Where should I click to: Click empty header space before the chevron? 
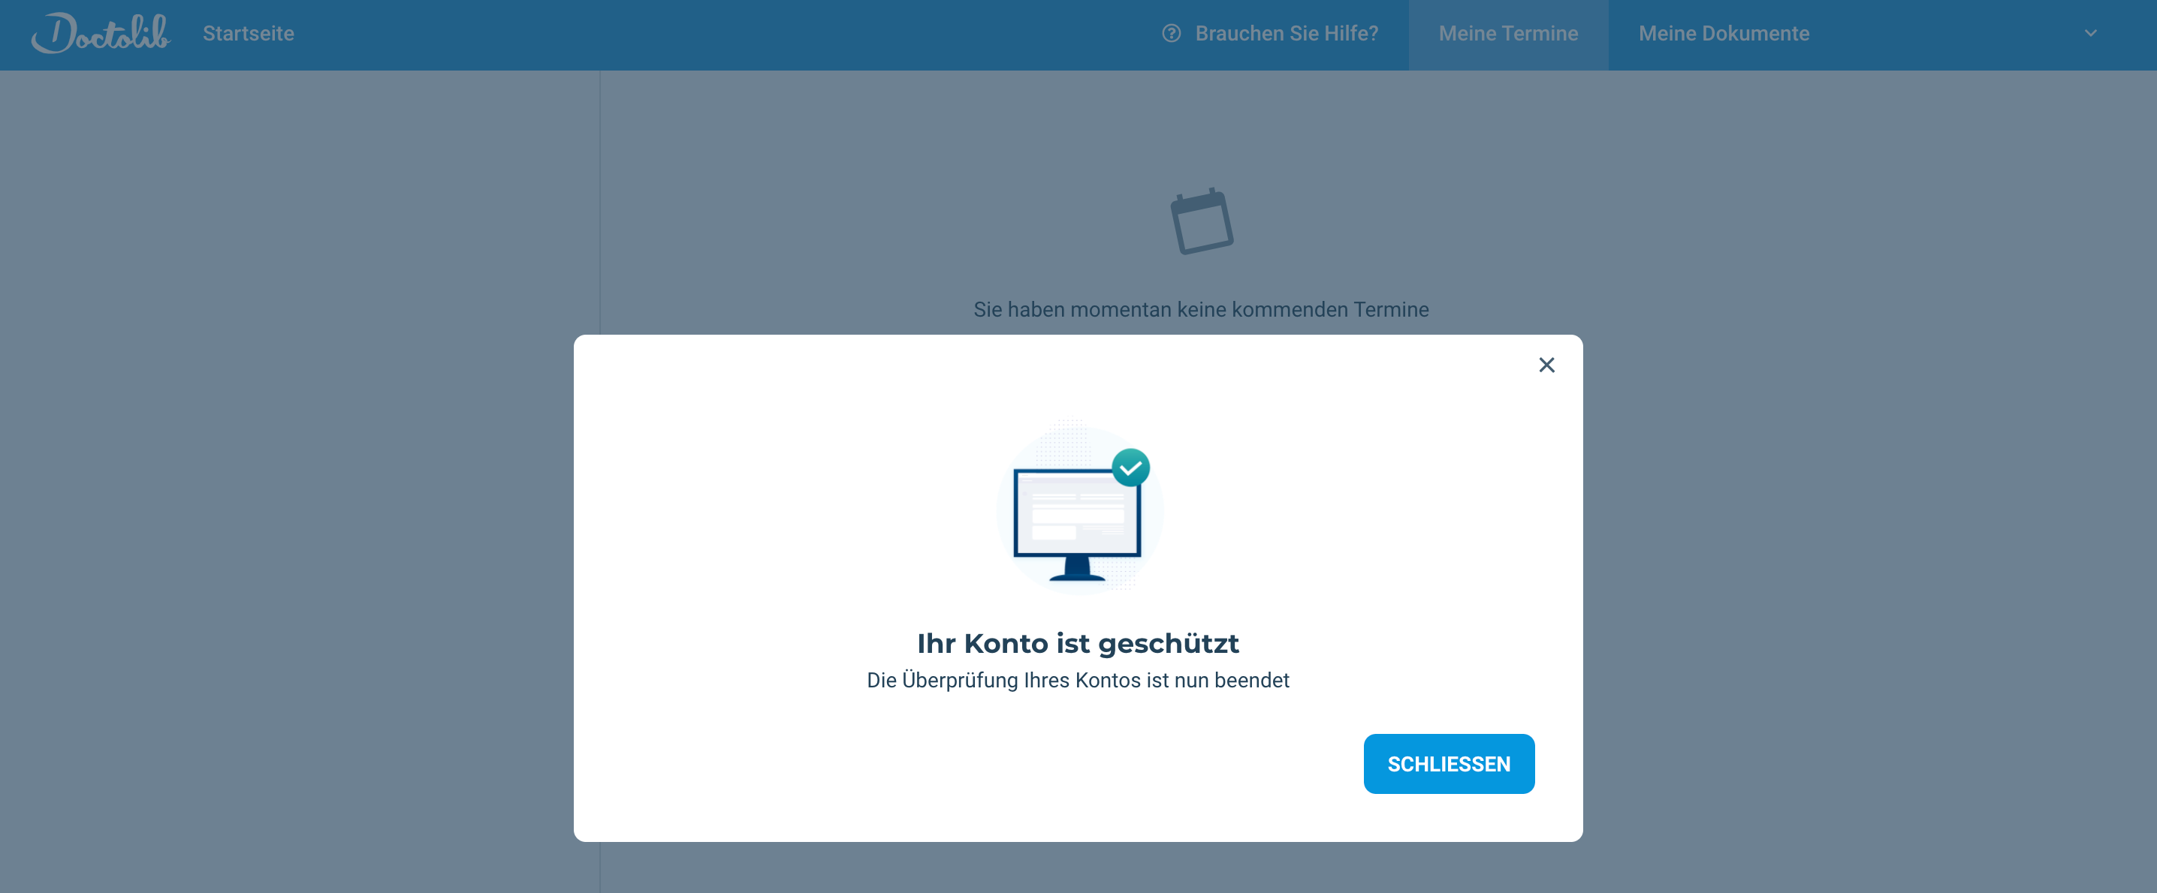click(x=1951, y=34)
